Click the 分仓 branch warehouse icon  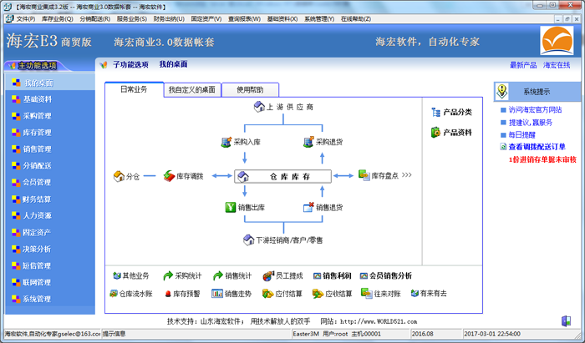click(x=119, y=176)
